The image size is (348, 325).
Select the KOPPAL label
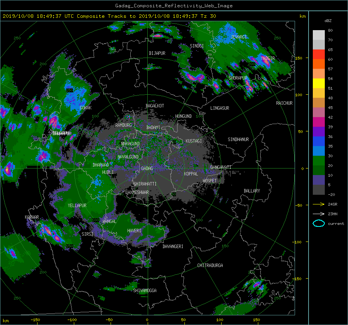(x=191, y=174)
